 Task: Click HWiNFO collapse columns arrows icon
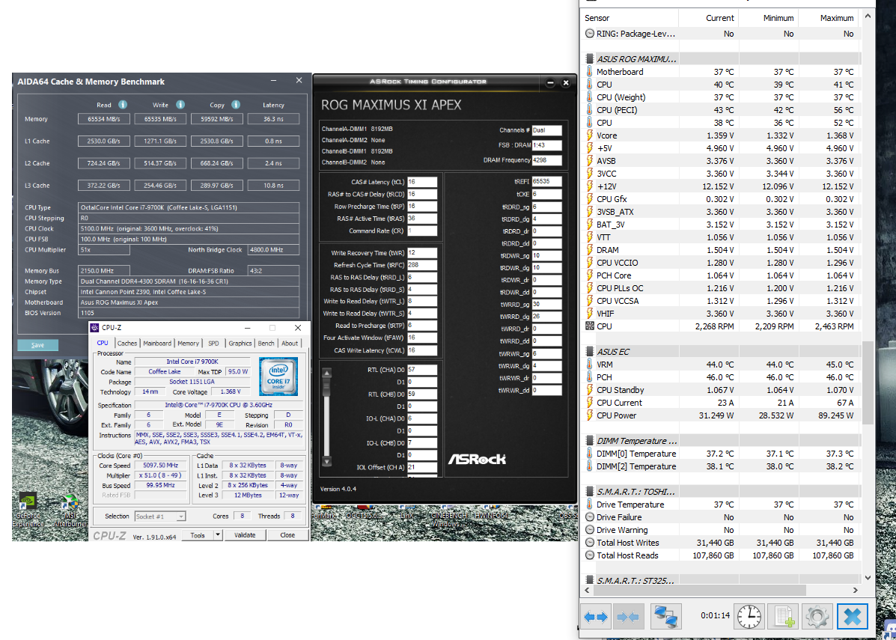pyautogui.click(x=629, y=617)
